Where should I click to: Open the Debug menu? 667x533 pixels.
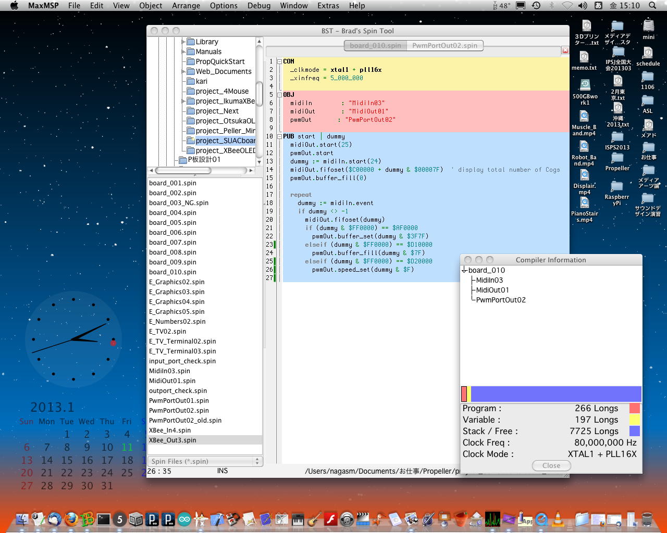pyautogui.click(x=258, y=6)
